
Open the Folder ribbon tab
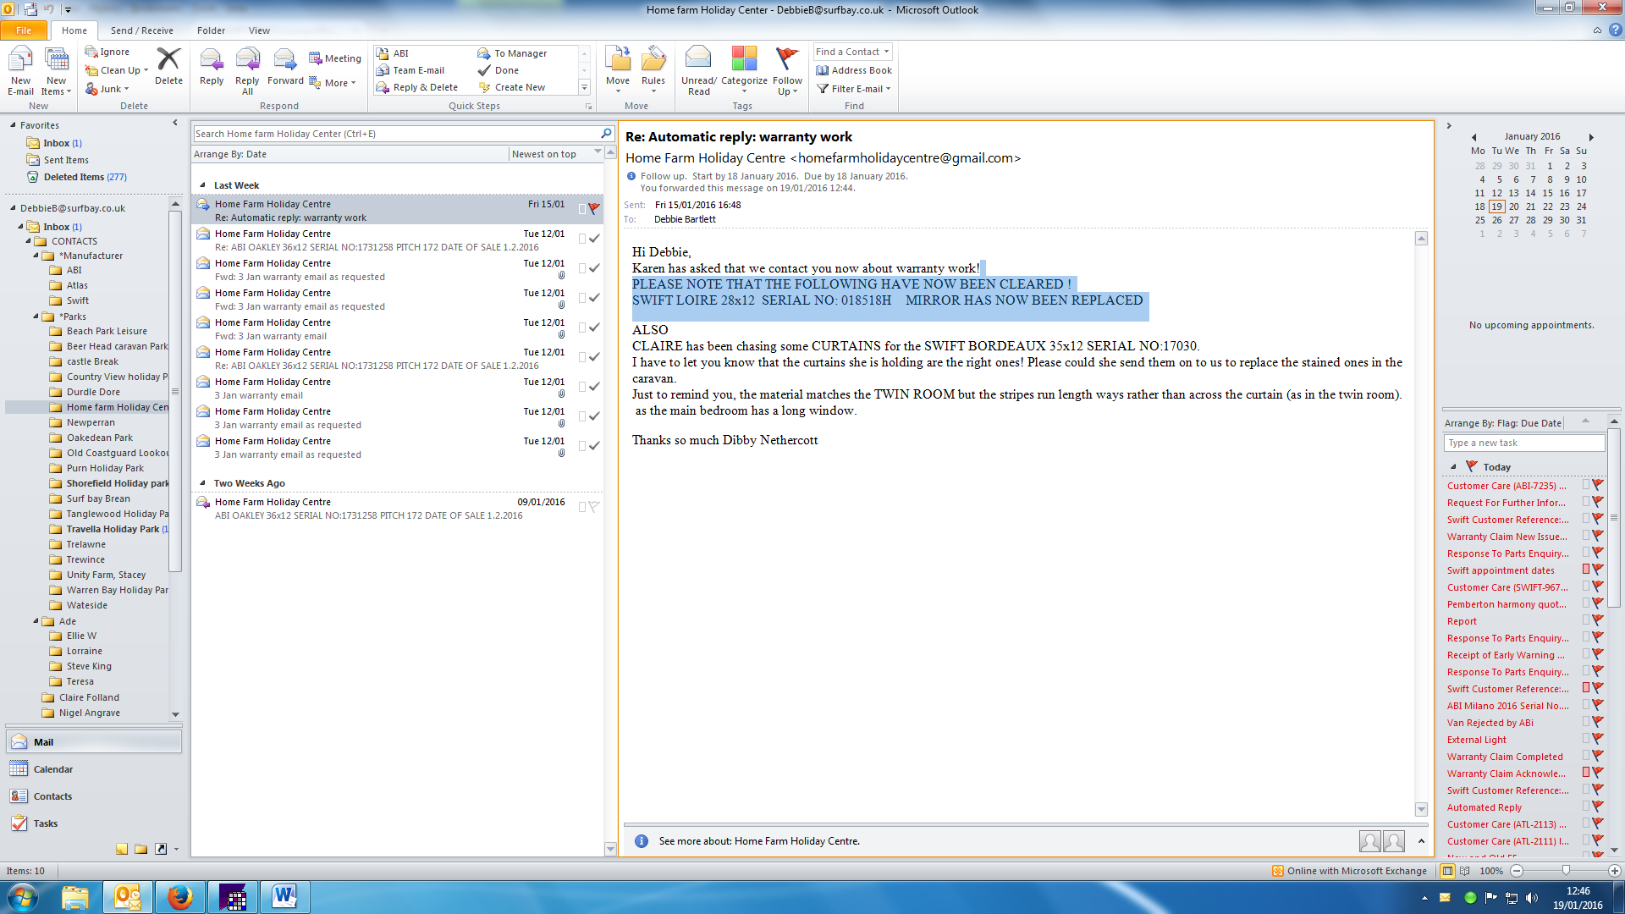coord(211,30)
